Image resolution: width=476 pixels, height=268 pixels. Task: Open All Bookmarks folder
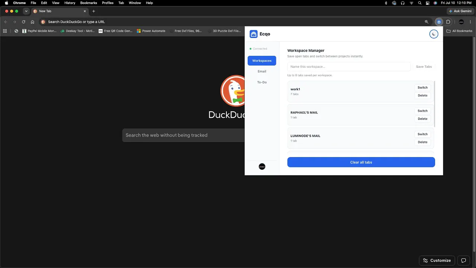tap(459, 31)
